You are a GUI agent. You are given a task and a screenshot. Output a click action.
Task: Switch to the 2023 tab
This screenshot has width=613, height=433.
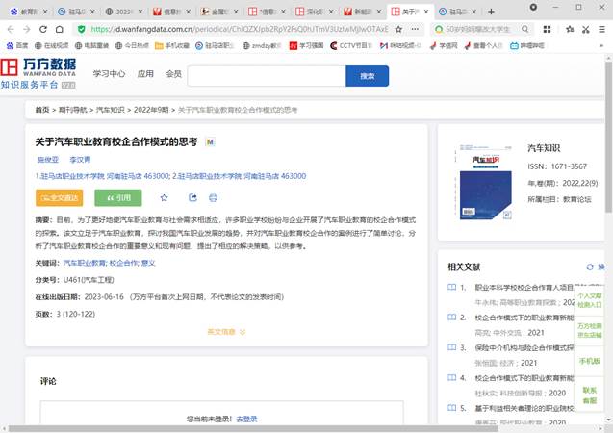pyautogui.click(x=124, y=12)
